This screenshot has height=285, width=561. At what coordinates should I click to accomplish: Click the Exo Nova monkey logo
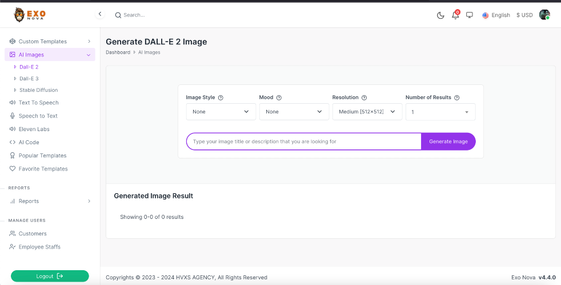[x=30, y=15]
